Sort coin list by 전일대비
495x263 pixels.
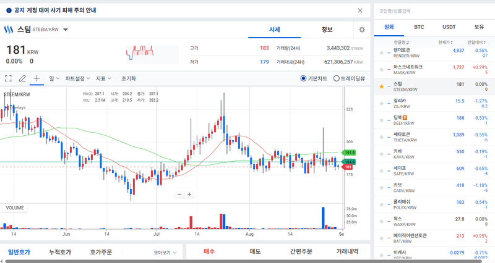[x=477, y=42]
